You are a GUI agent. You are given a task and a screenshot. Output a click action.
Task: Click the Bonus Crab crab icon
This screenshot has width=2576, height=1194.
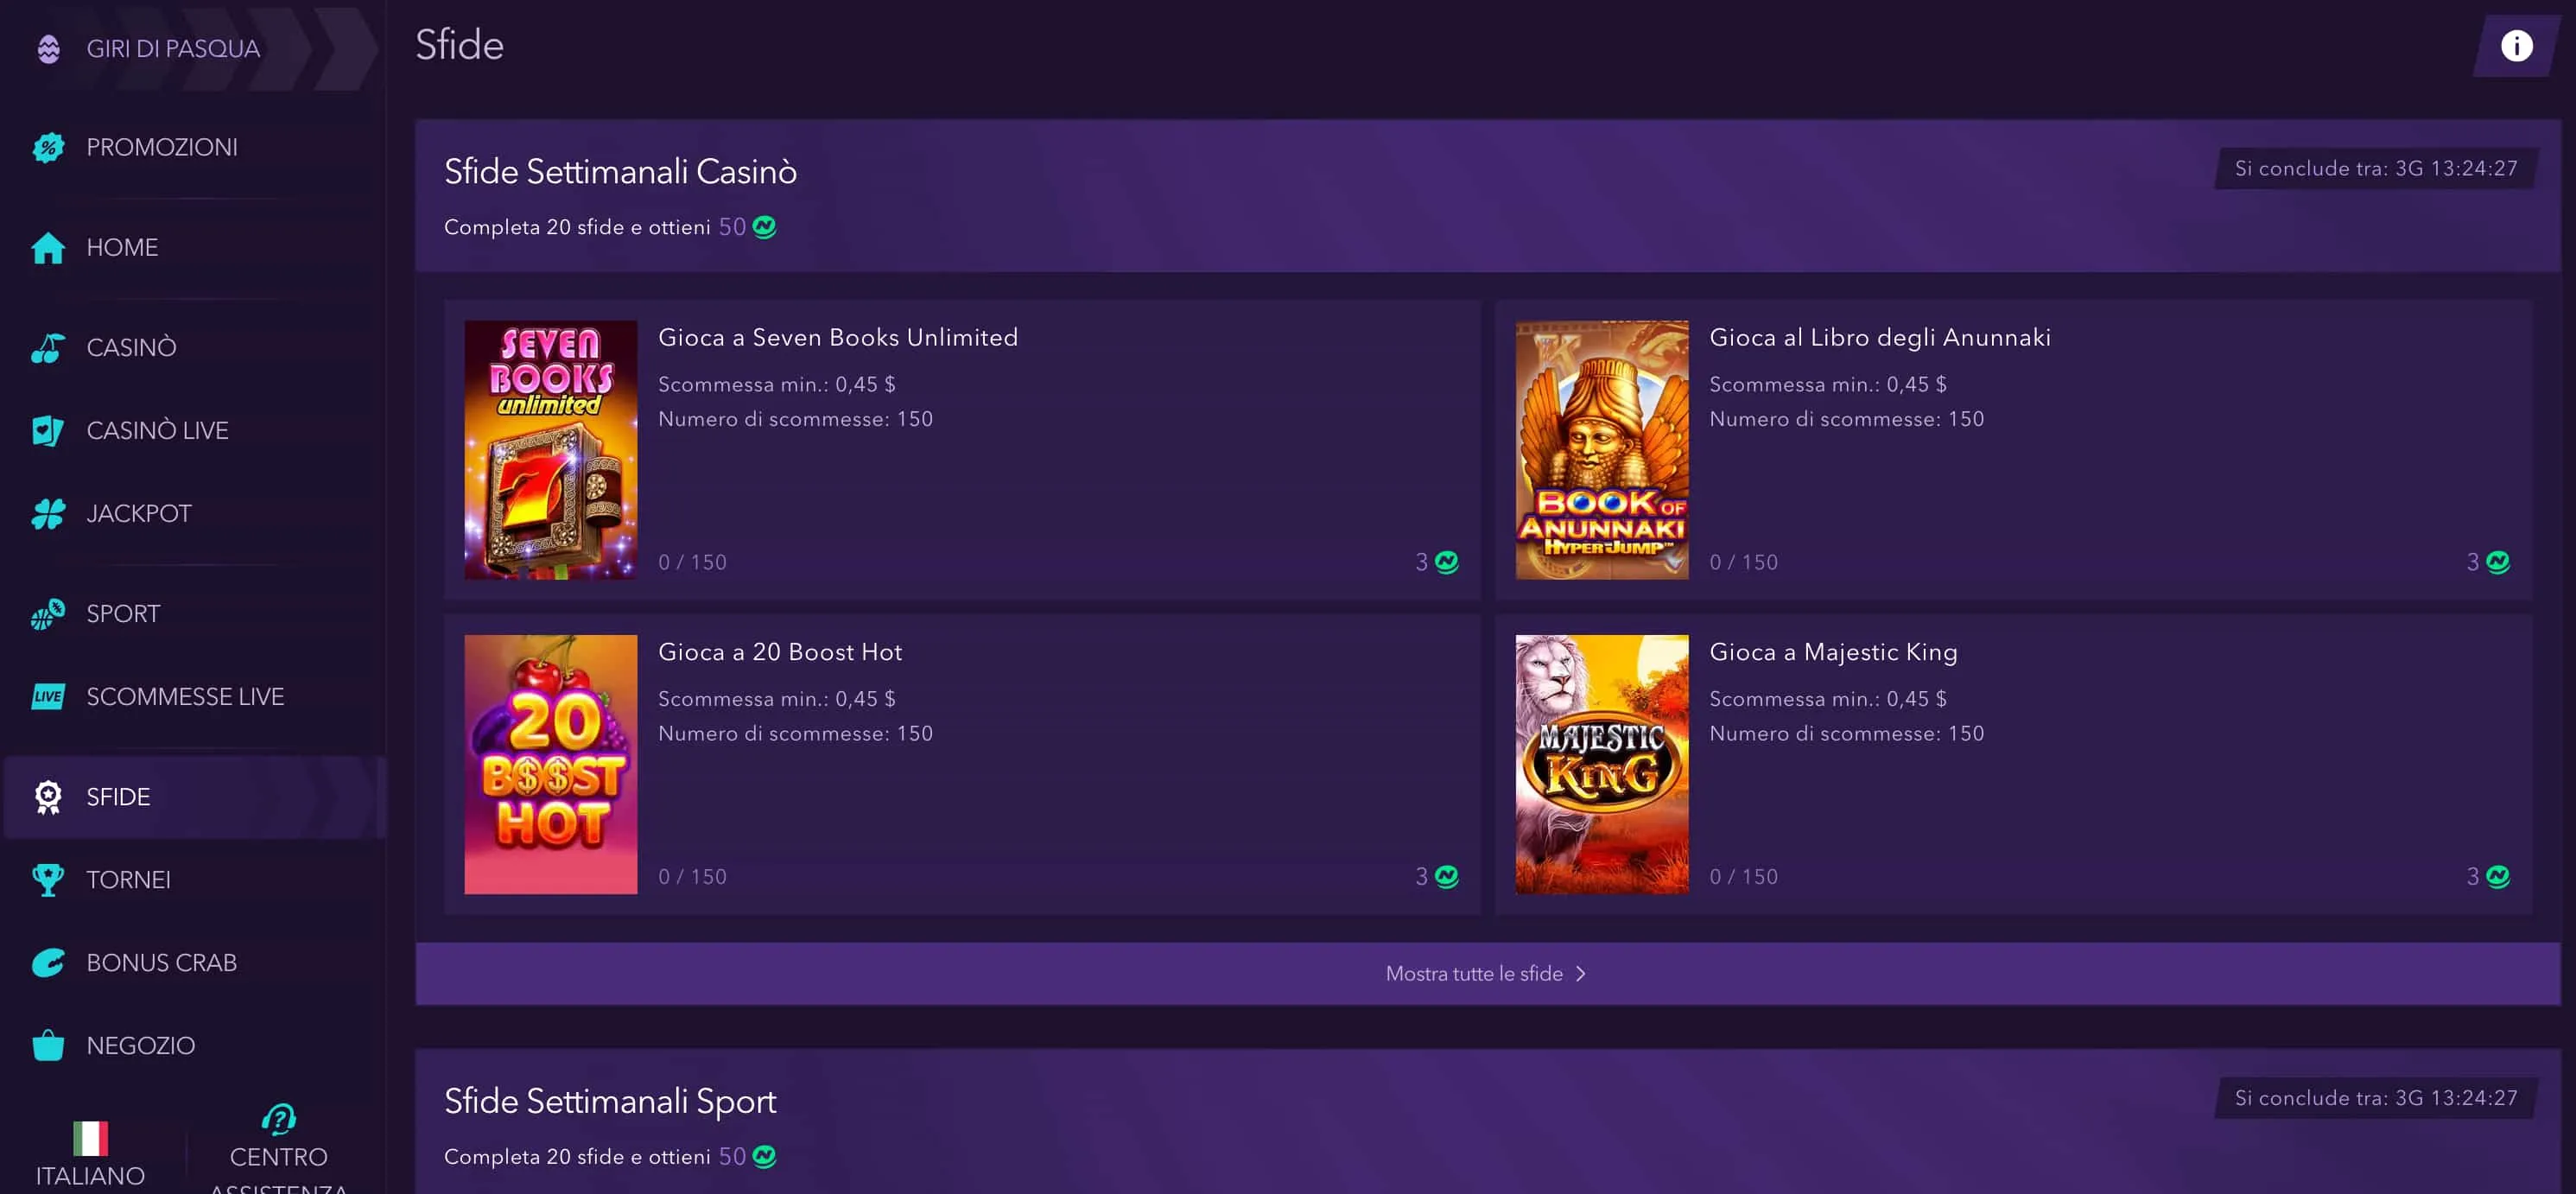48,962
